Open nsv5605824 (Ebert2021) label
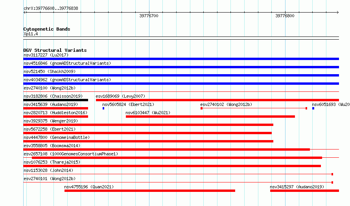The width and height of the screenshot is (350, 206). coord(128,104)
